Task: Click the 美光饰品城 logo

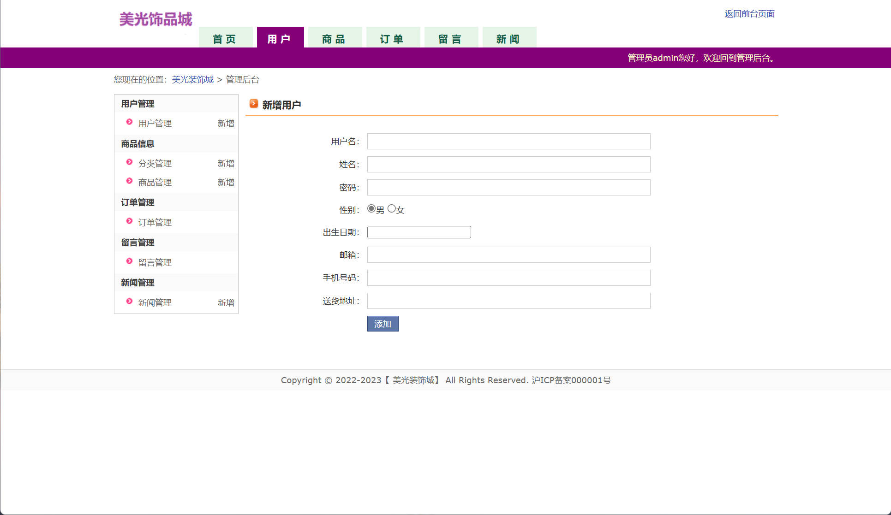Action: click(155, 19)
